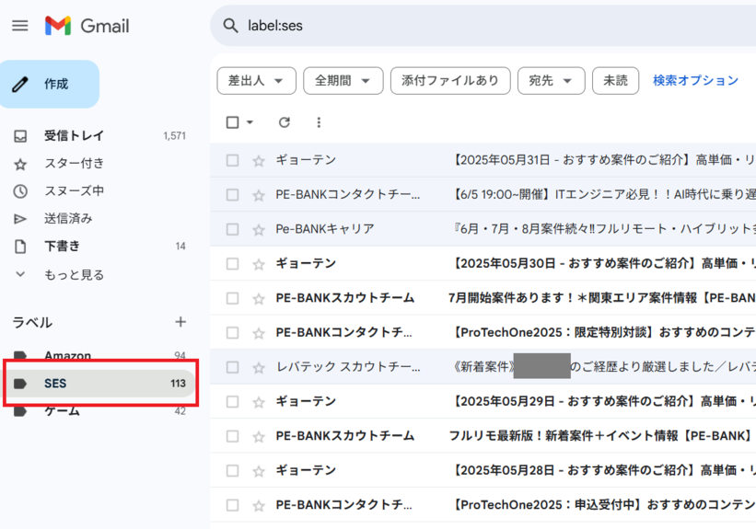Open the 『6月・7月・8月案件続々 email
This screenshot has height=529, width=756.
[x=602, y=229]
